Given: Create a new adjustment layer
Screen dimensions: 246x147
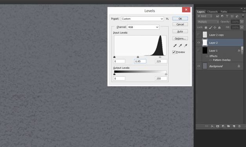Looking at the screenshot, I should tap(223, 126).
